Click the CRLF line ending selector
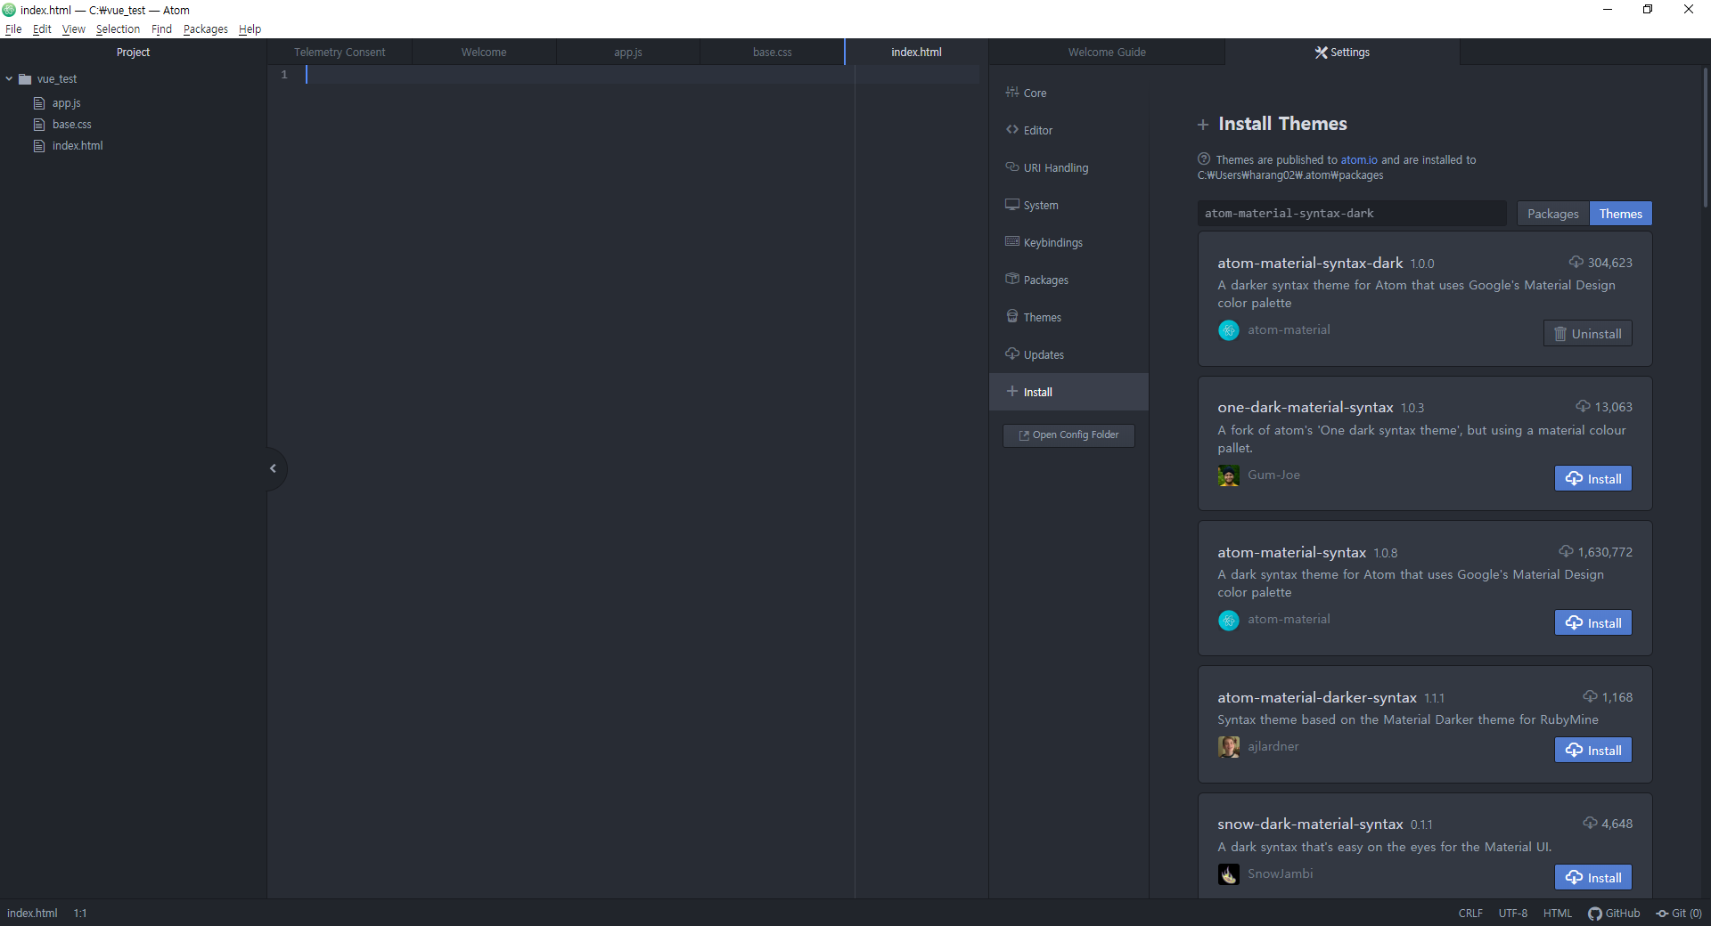 [1470, 914]
